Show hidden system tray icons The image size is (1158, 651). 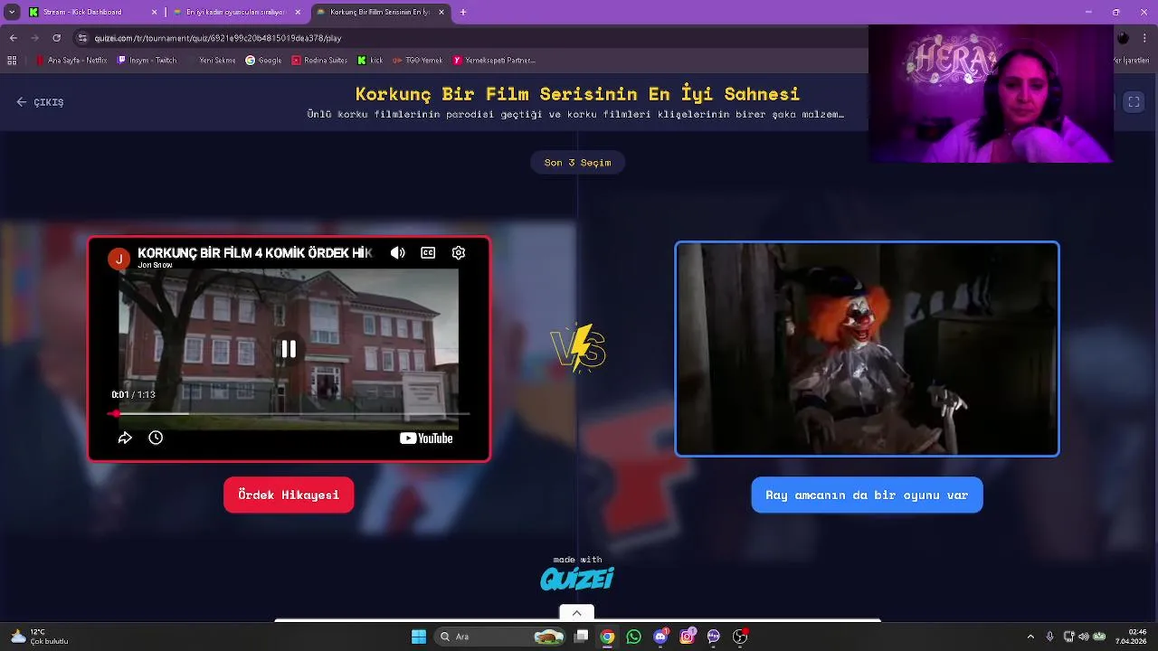[x=1030, y=637]
